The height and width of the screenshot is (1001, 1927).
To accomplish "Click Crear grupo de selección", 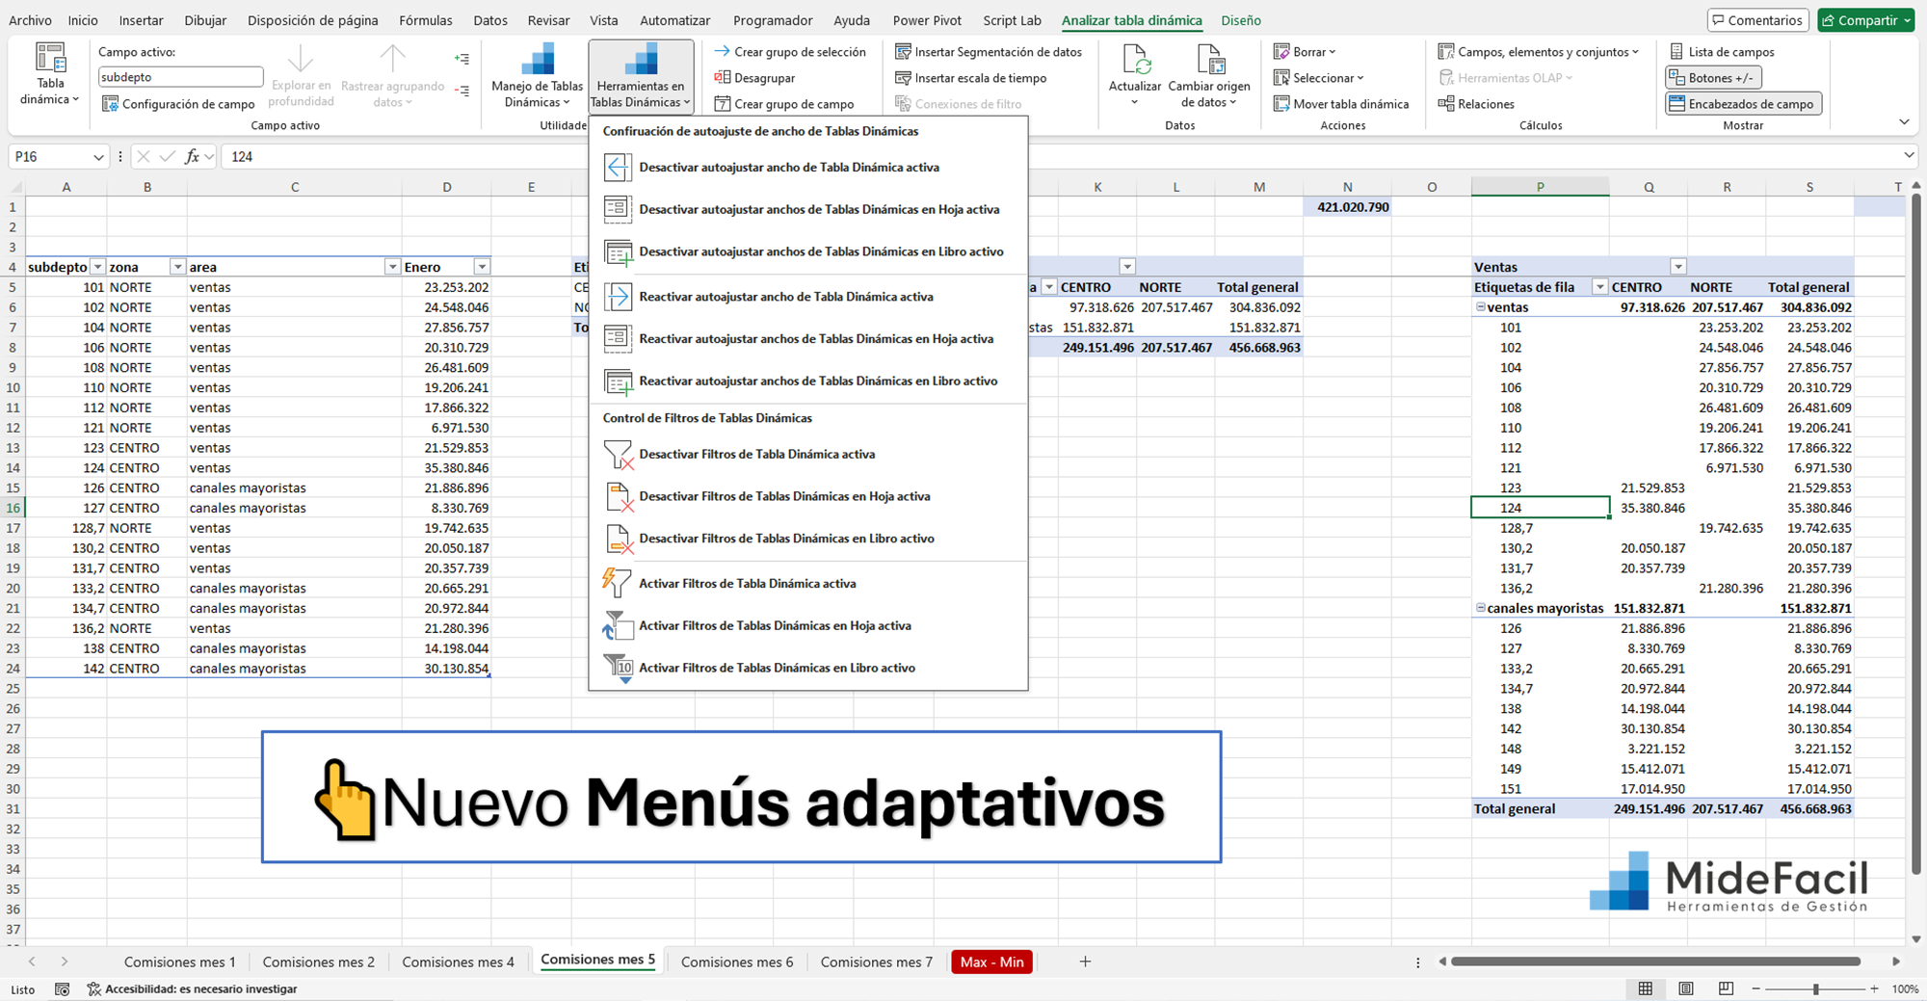I will (789, 52).
